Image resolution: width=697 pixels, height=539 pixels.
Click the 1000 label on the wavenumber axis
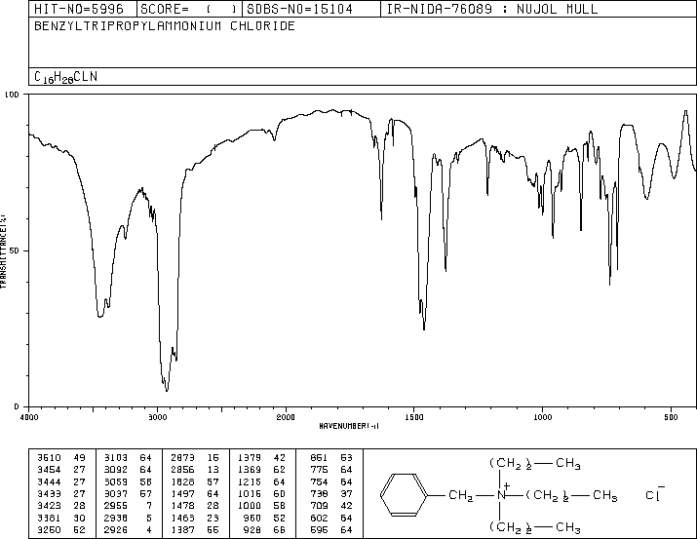(x=542, y=417)
